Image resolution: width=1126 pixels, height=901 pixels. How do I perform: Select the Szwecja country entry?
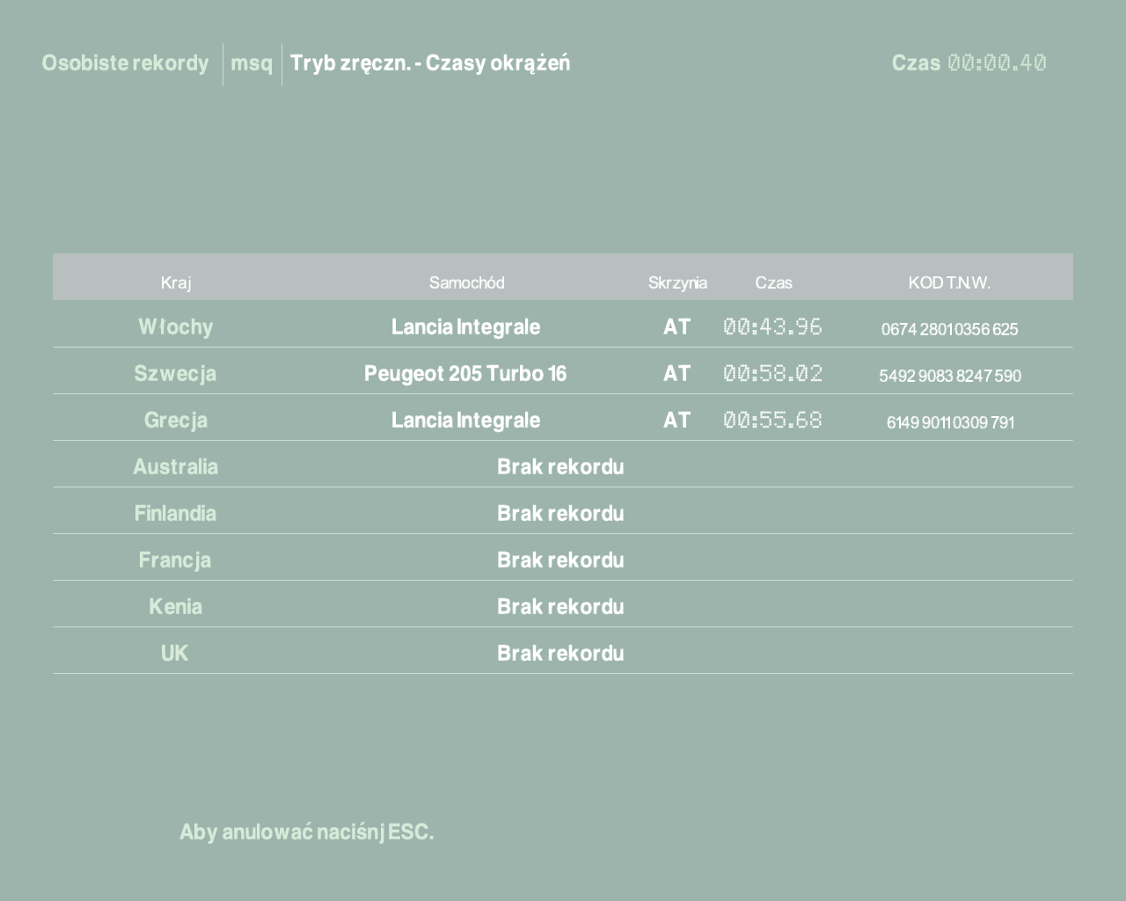175,374
